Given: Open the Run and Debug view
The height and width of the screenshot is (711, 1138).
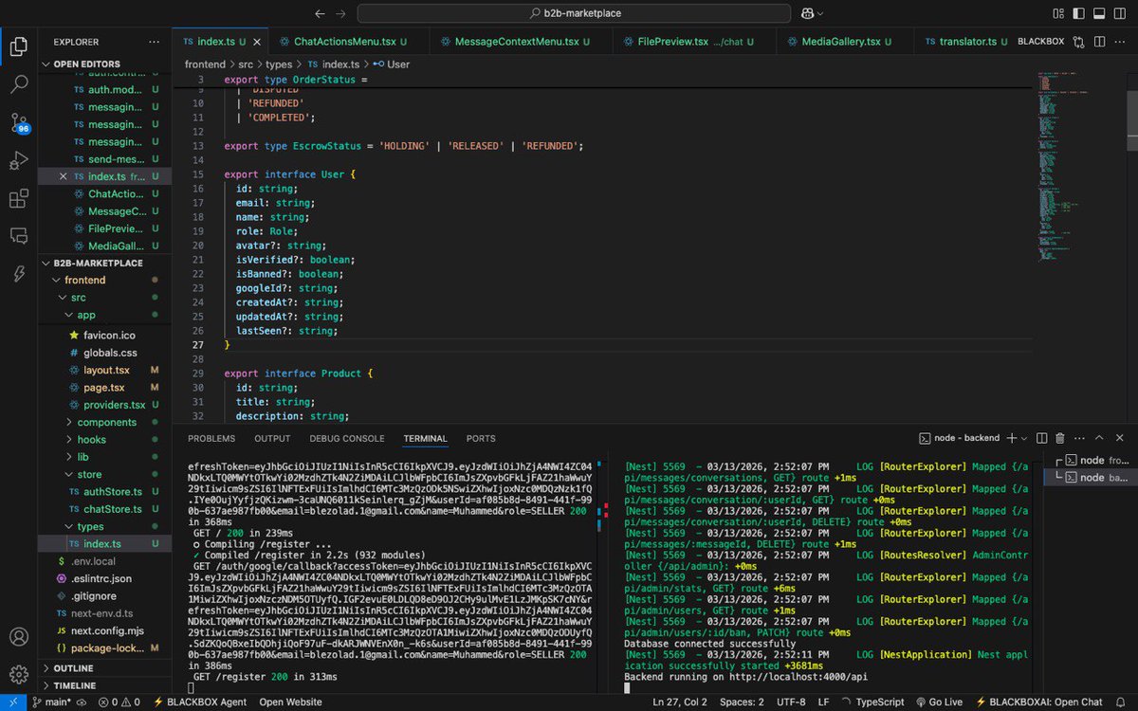Looking at the screenshot, I should [x=18, y=160].
